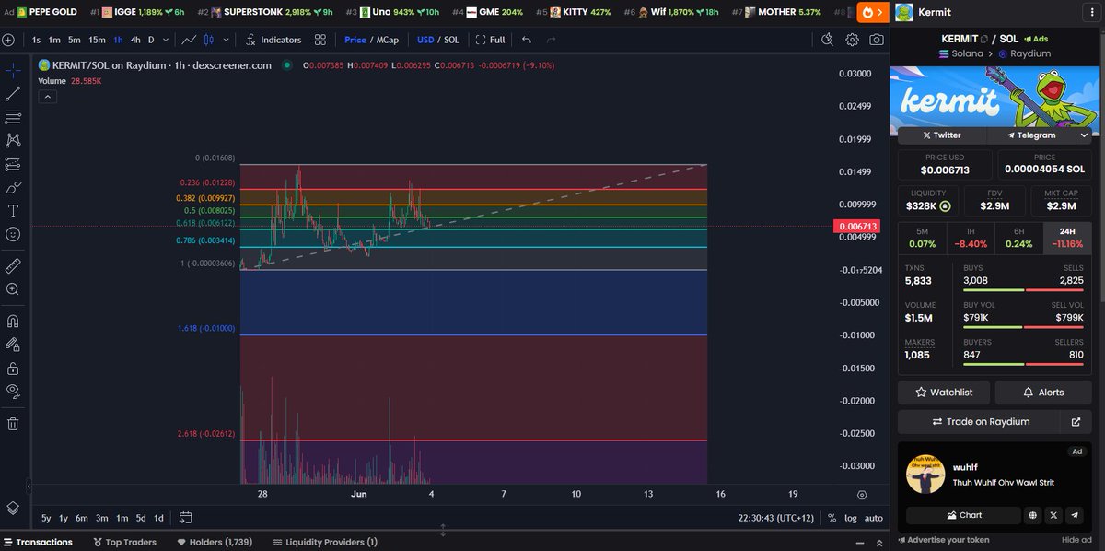Set interval to 15m
1105x551 pixels.
[97, 40]
